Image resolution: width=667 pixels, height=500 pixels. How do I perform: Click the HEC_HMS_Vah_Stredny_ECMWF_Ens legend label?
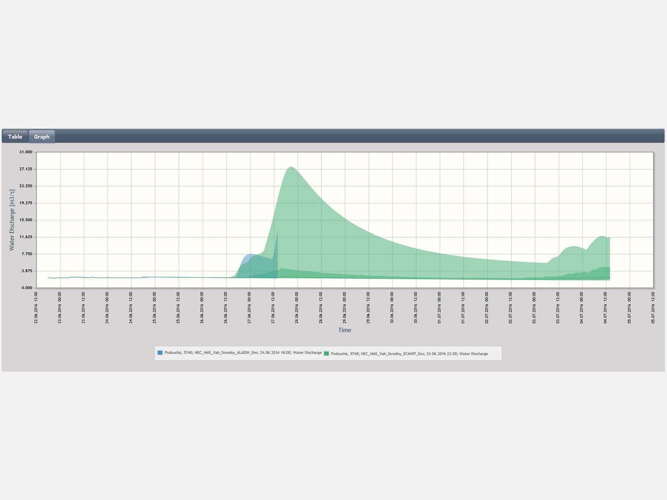point(409,354)
